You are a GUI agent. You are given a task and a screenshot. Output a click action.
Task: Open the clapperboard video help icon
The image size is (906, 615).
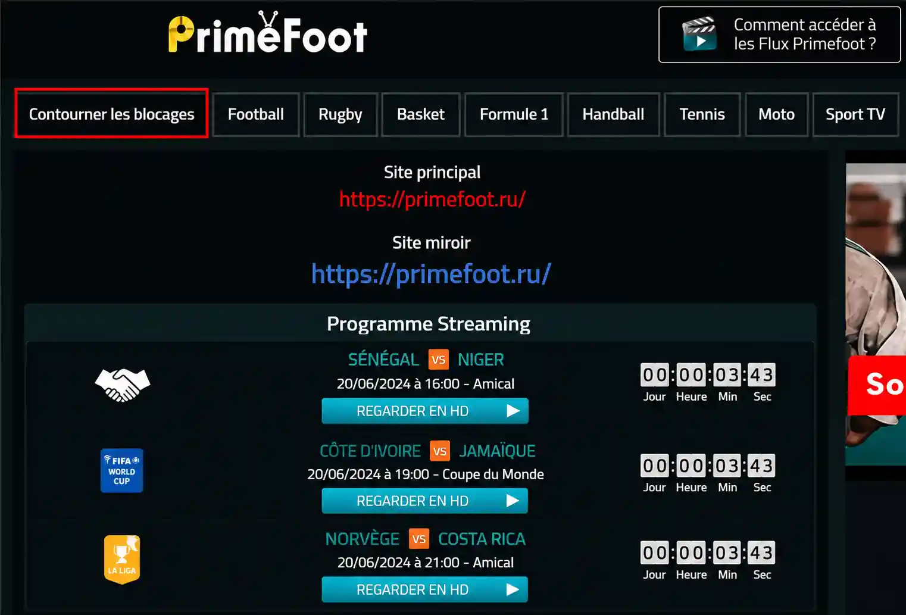[699, 34]
